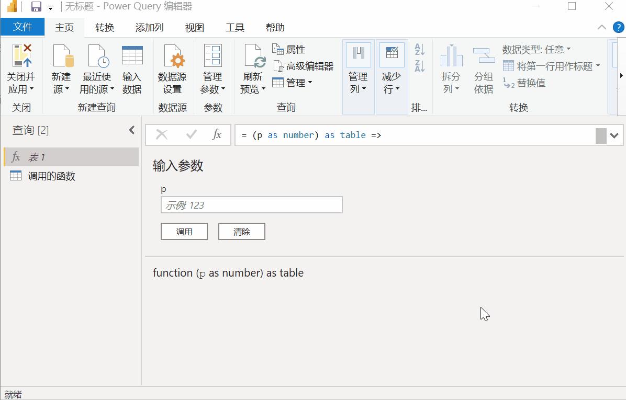
Task: Open the 管理列 (Manage Columns) dropdown
Action: 358,68
